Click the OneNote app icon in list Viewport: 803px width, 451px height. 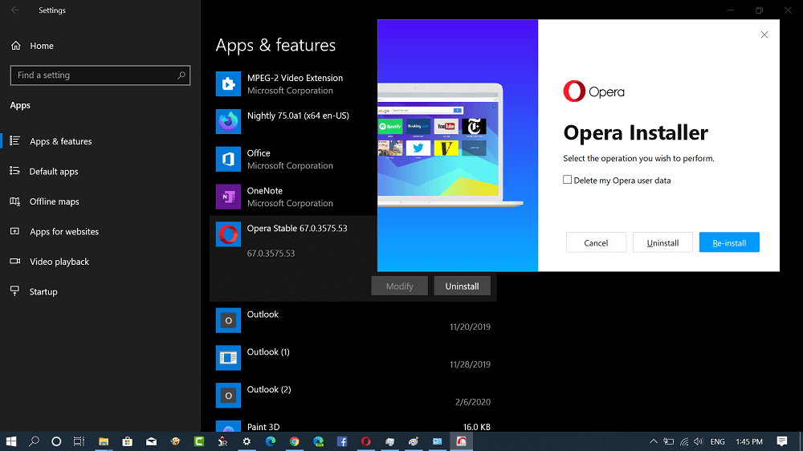coord(228,197)
